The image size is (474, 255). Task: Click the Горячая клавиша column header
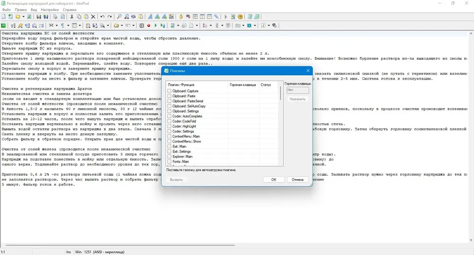(243, 85)
